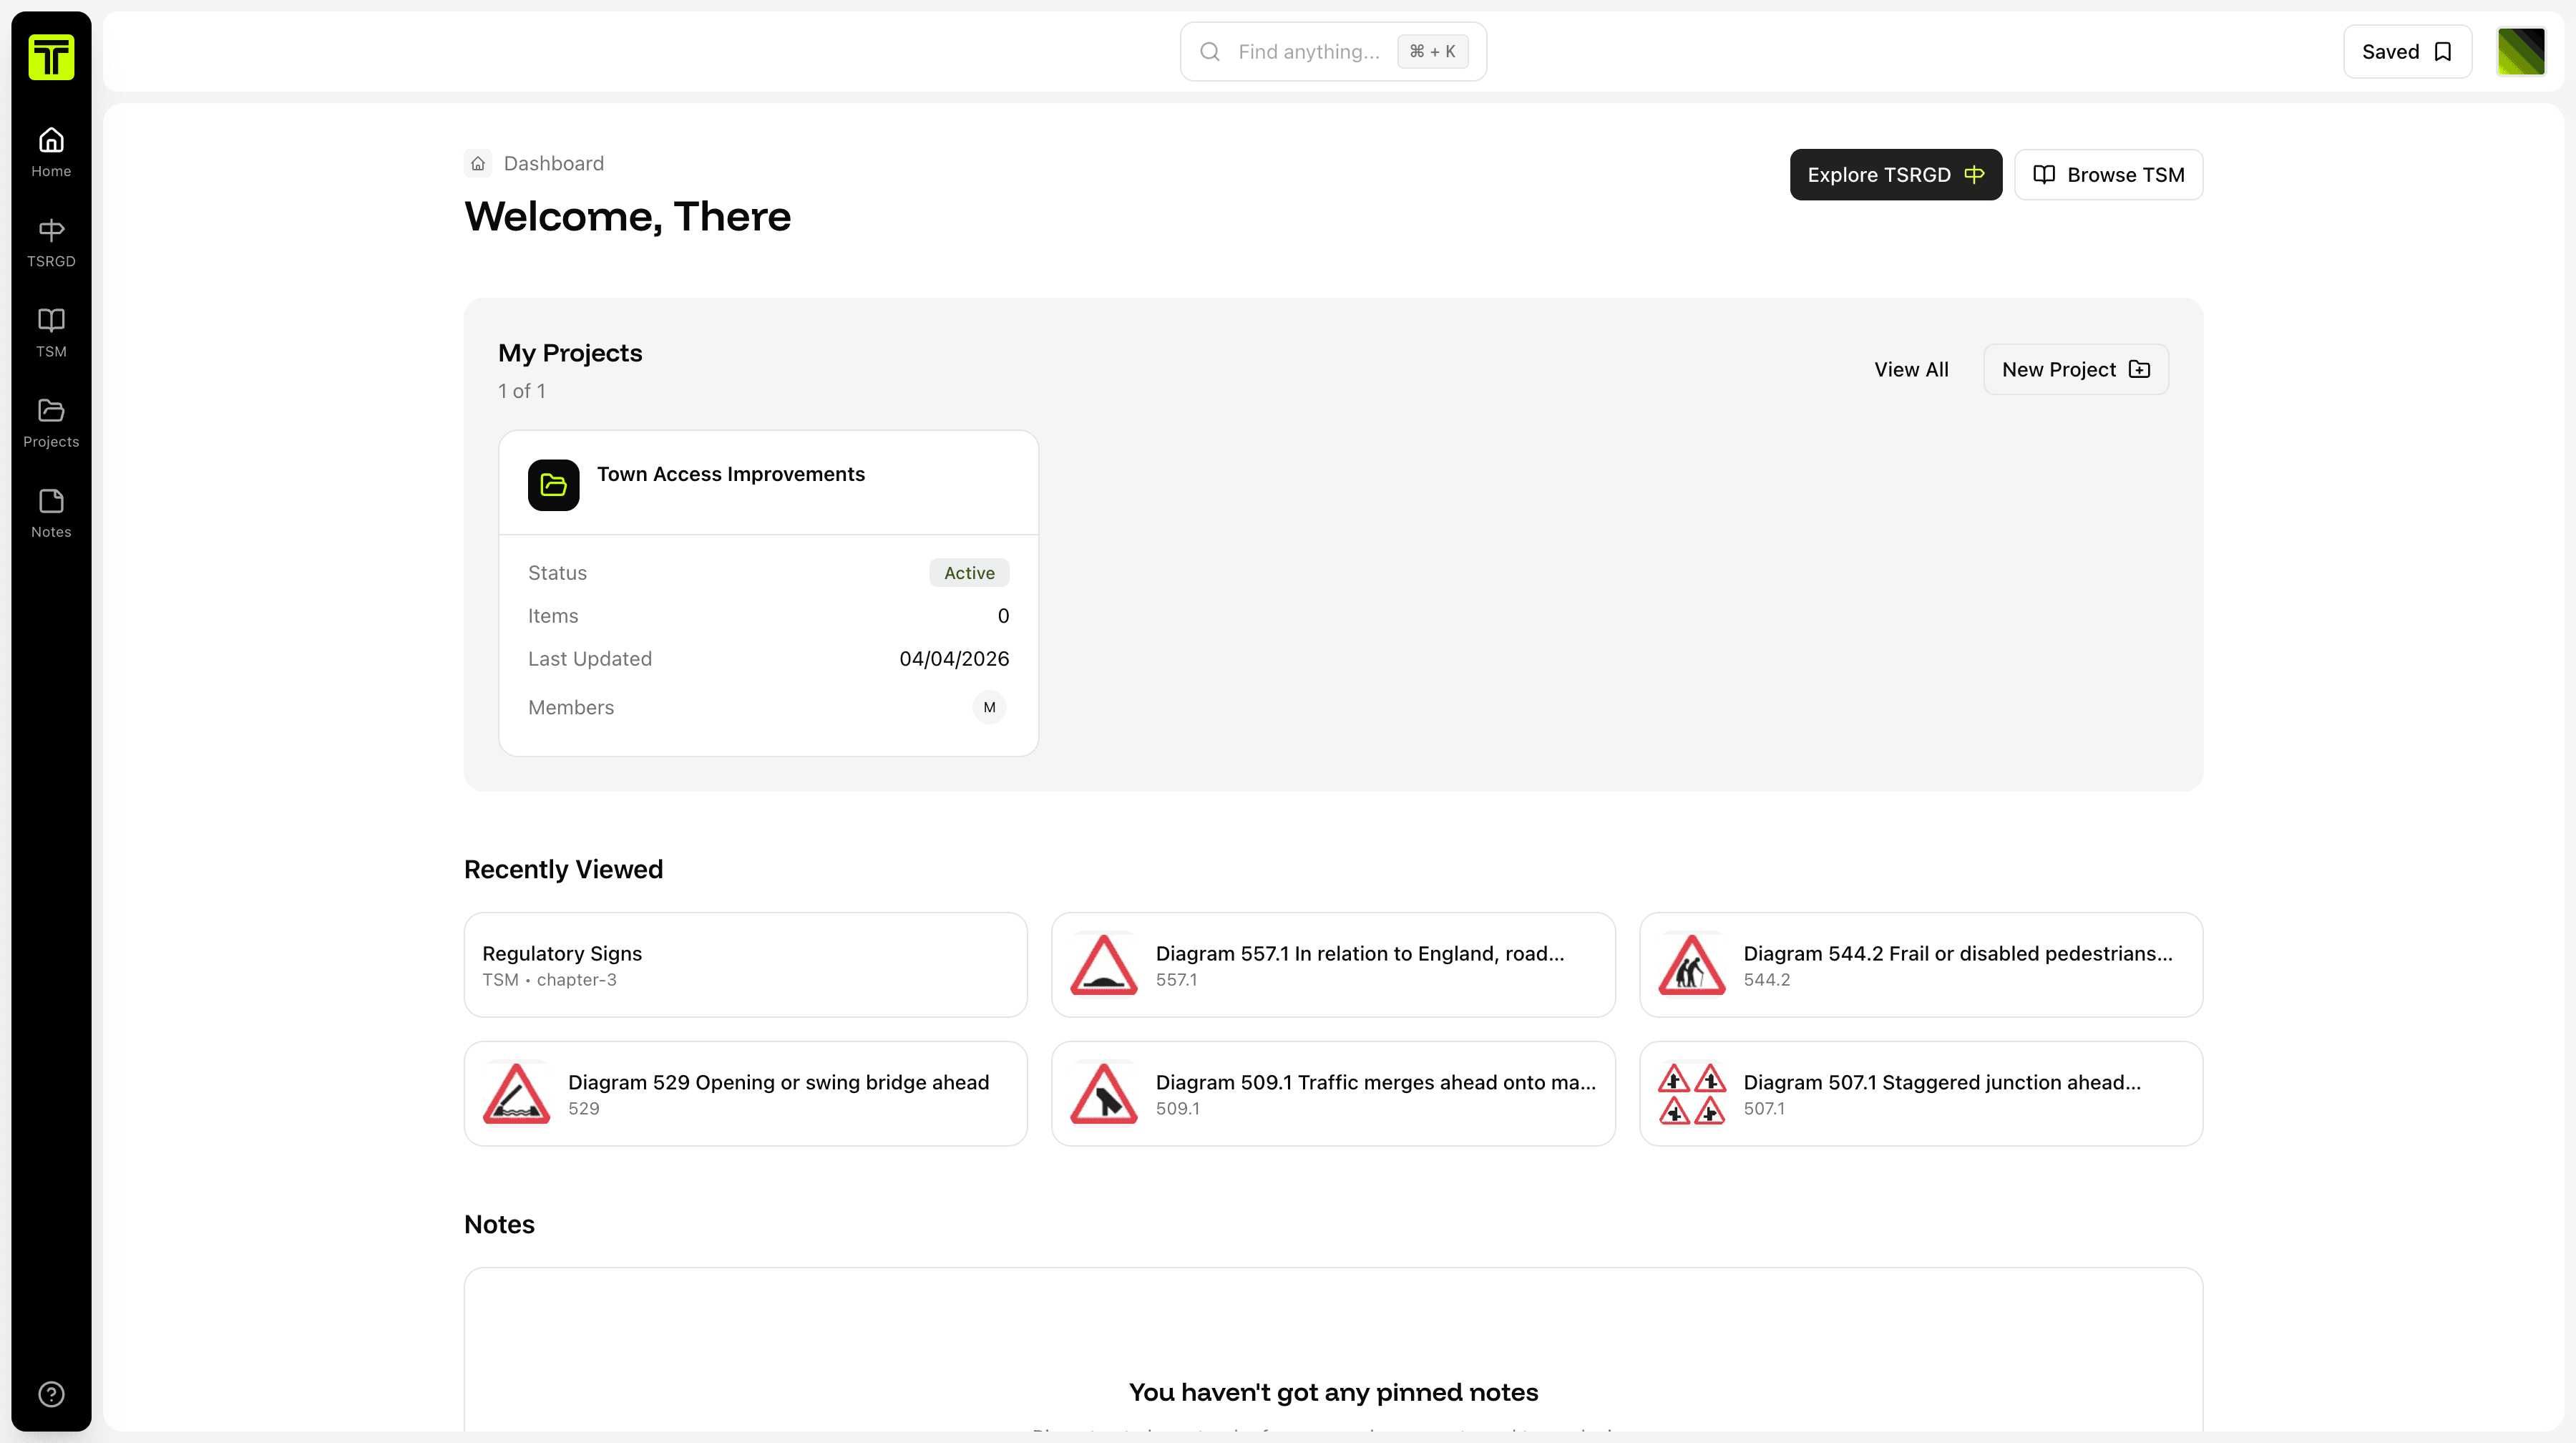
Task: Open the profile avatar at top right
Action: [x=2521, y=51]
